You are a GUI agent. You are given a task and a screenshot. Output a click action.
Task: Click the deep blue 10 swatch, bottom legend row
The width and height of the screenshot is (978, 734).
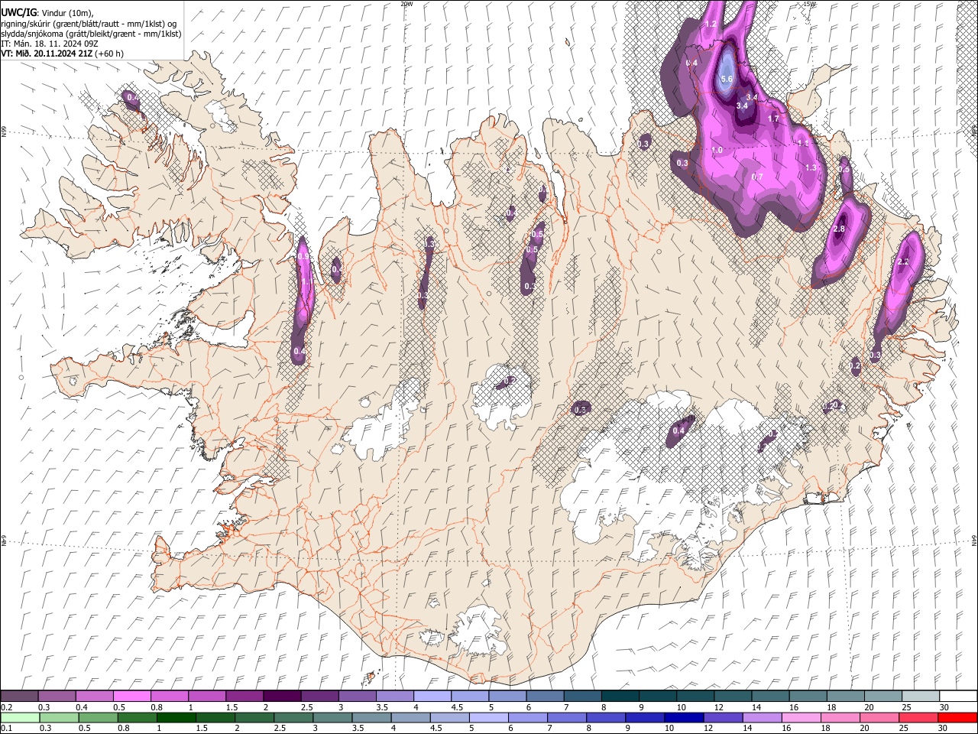(685, 717)
